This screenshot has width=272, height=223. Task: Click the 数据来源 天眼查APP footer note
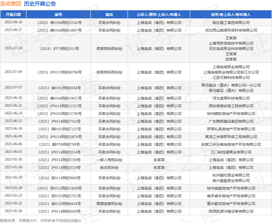tap(41, 221)
